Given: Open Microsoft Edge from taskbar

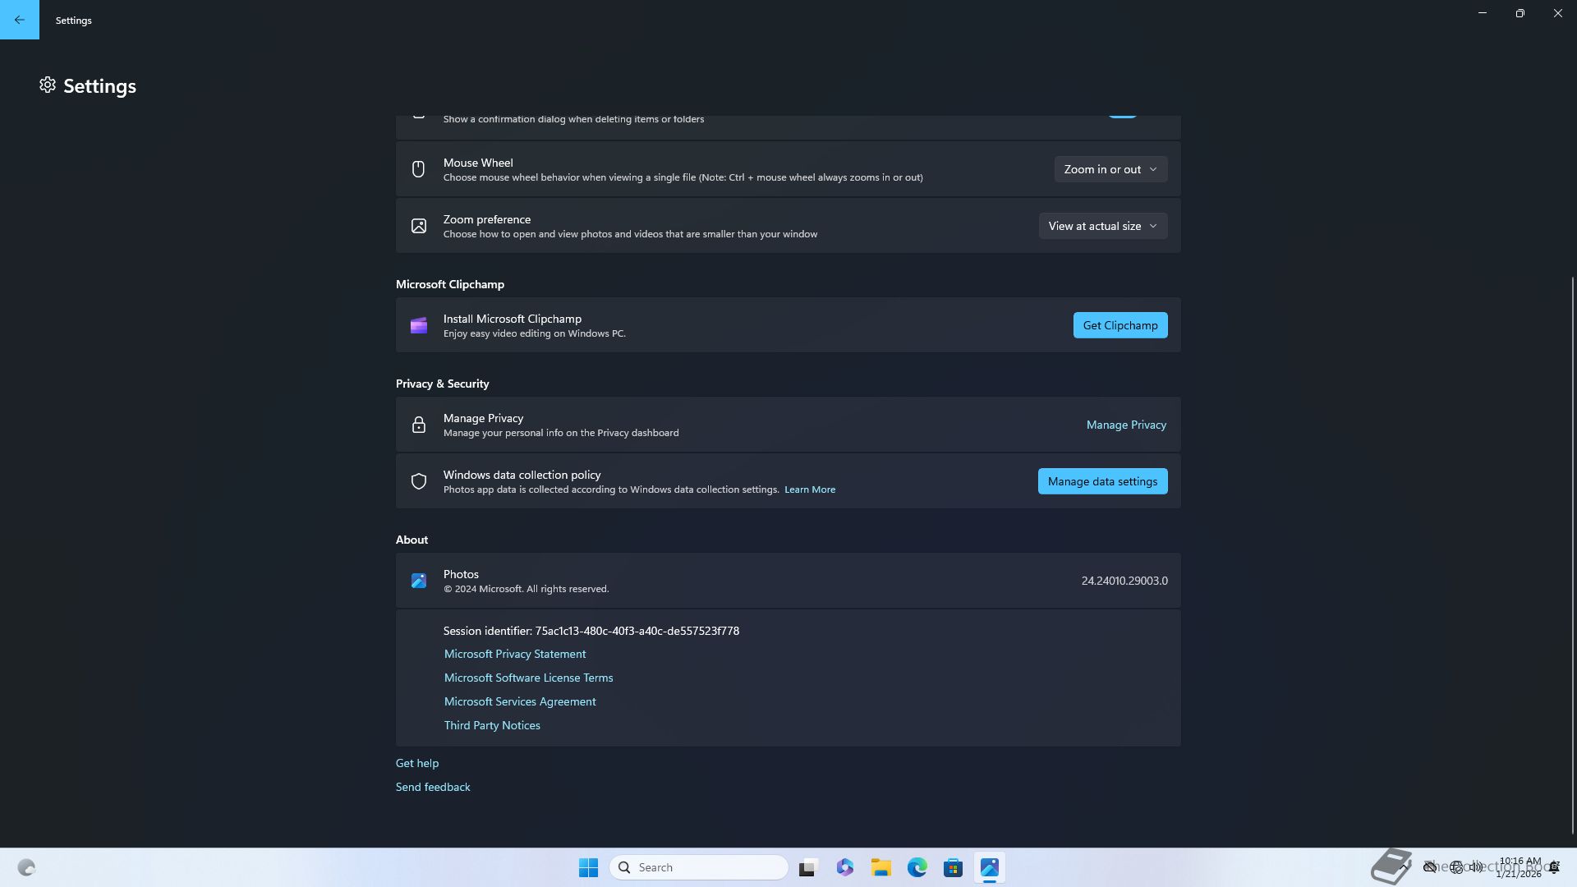Looking at the screenshot, I should (x=917, y=867).
